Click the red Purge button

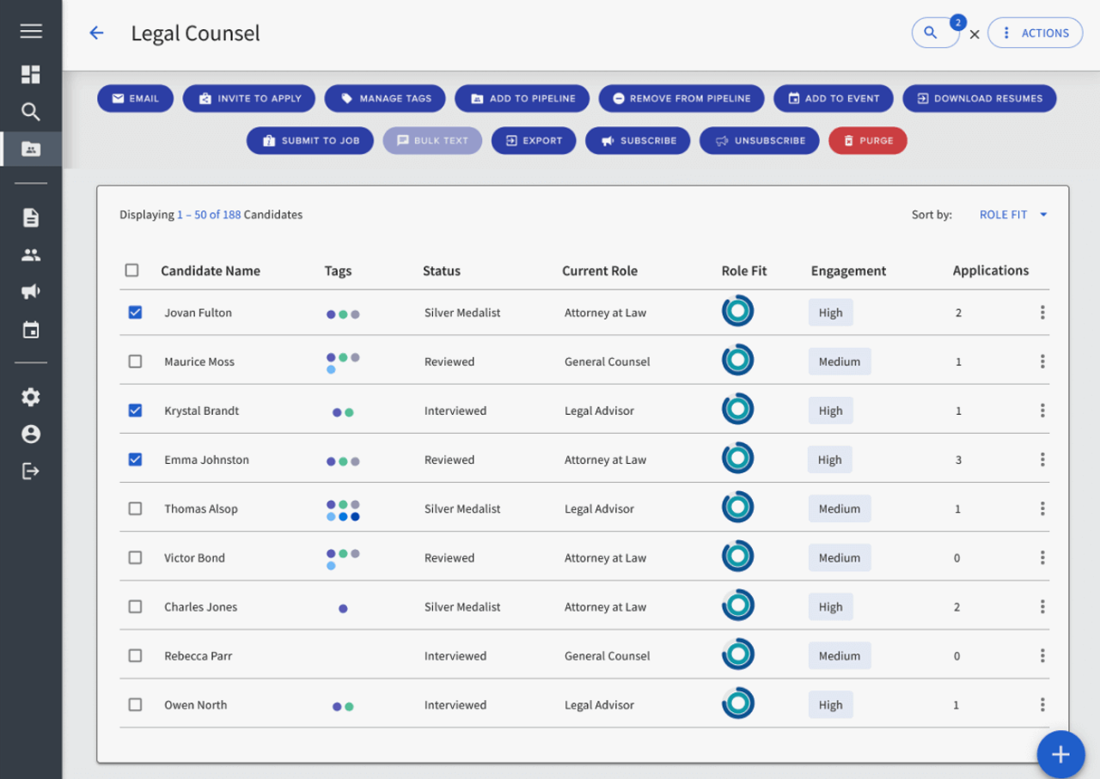(x=868, y=140)
